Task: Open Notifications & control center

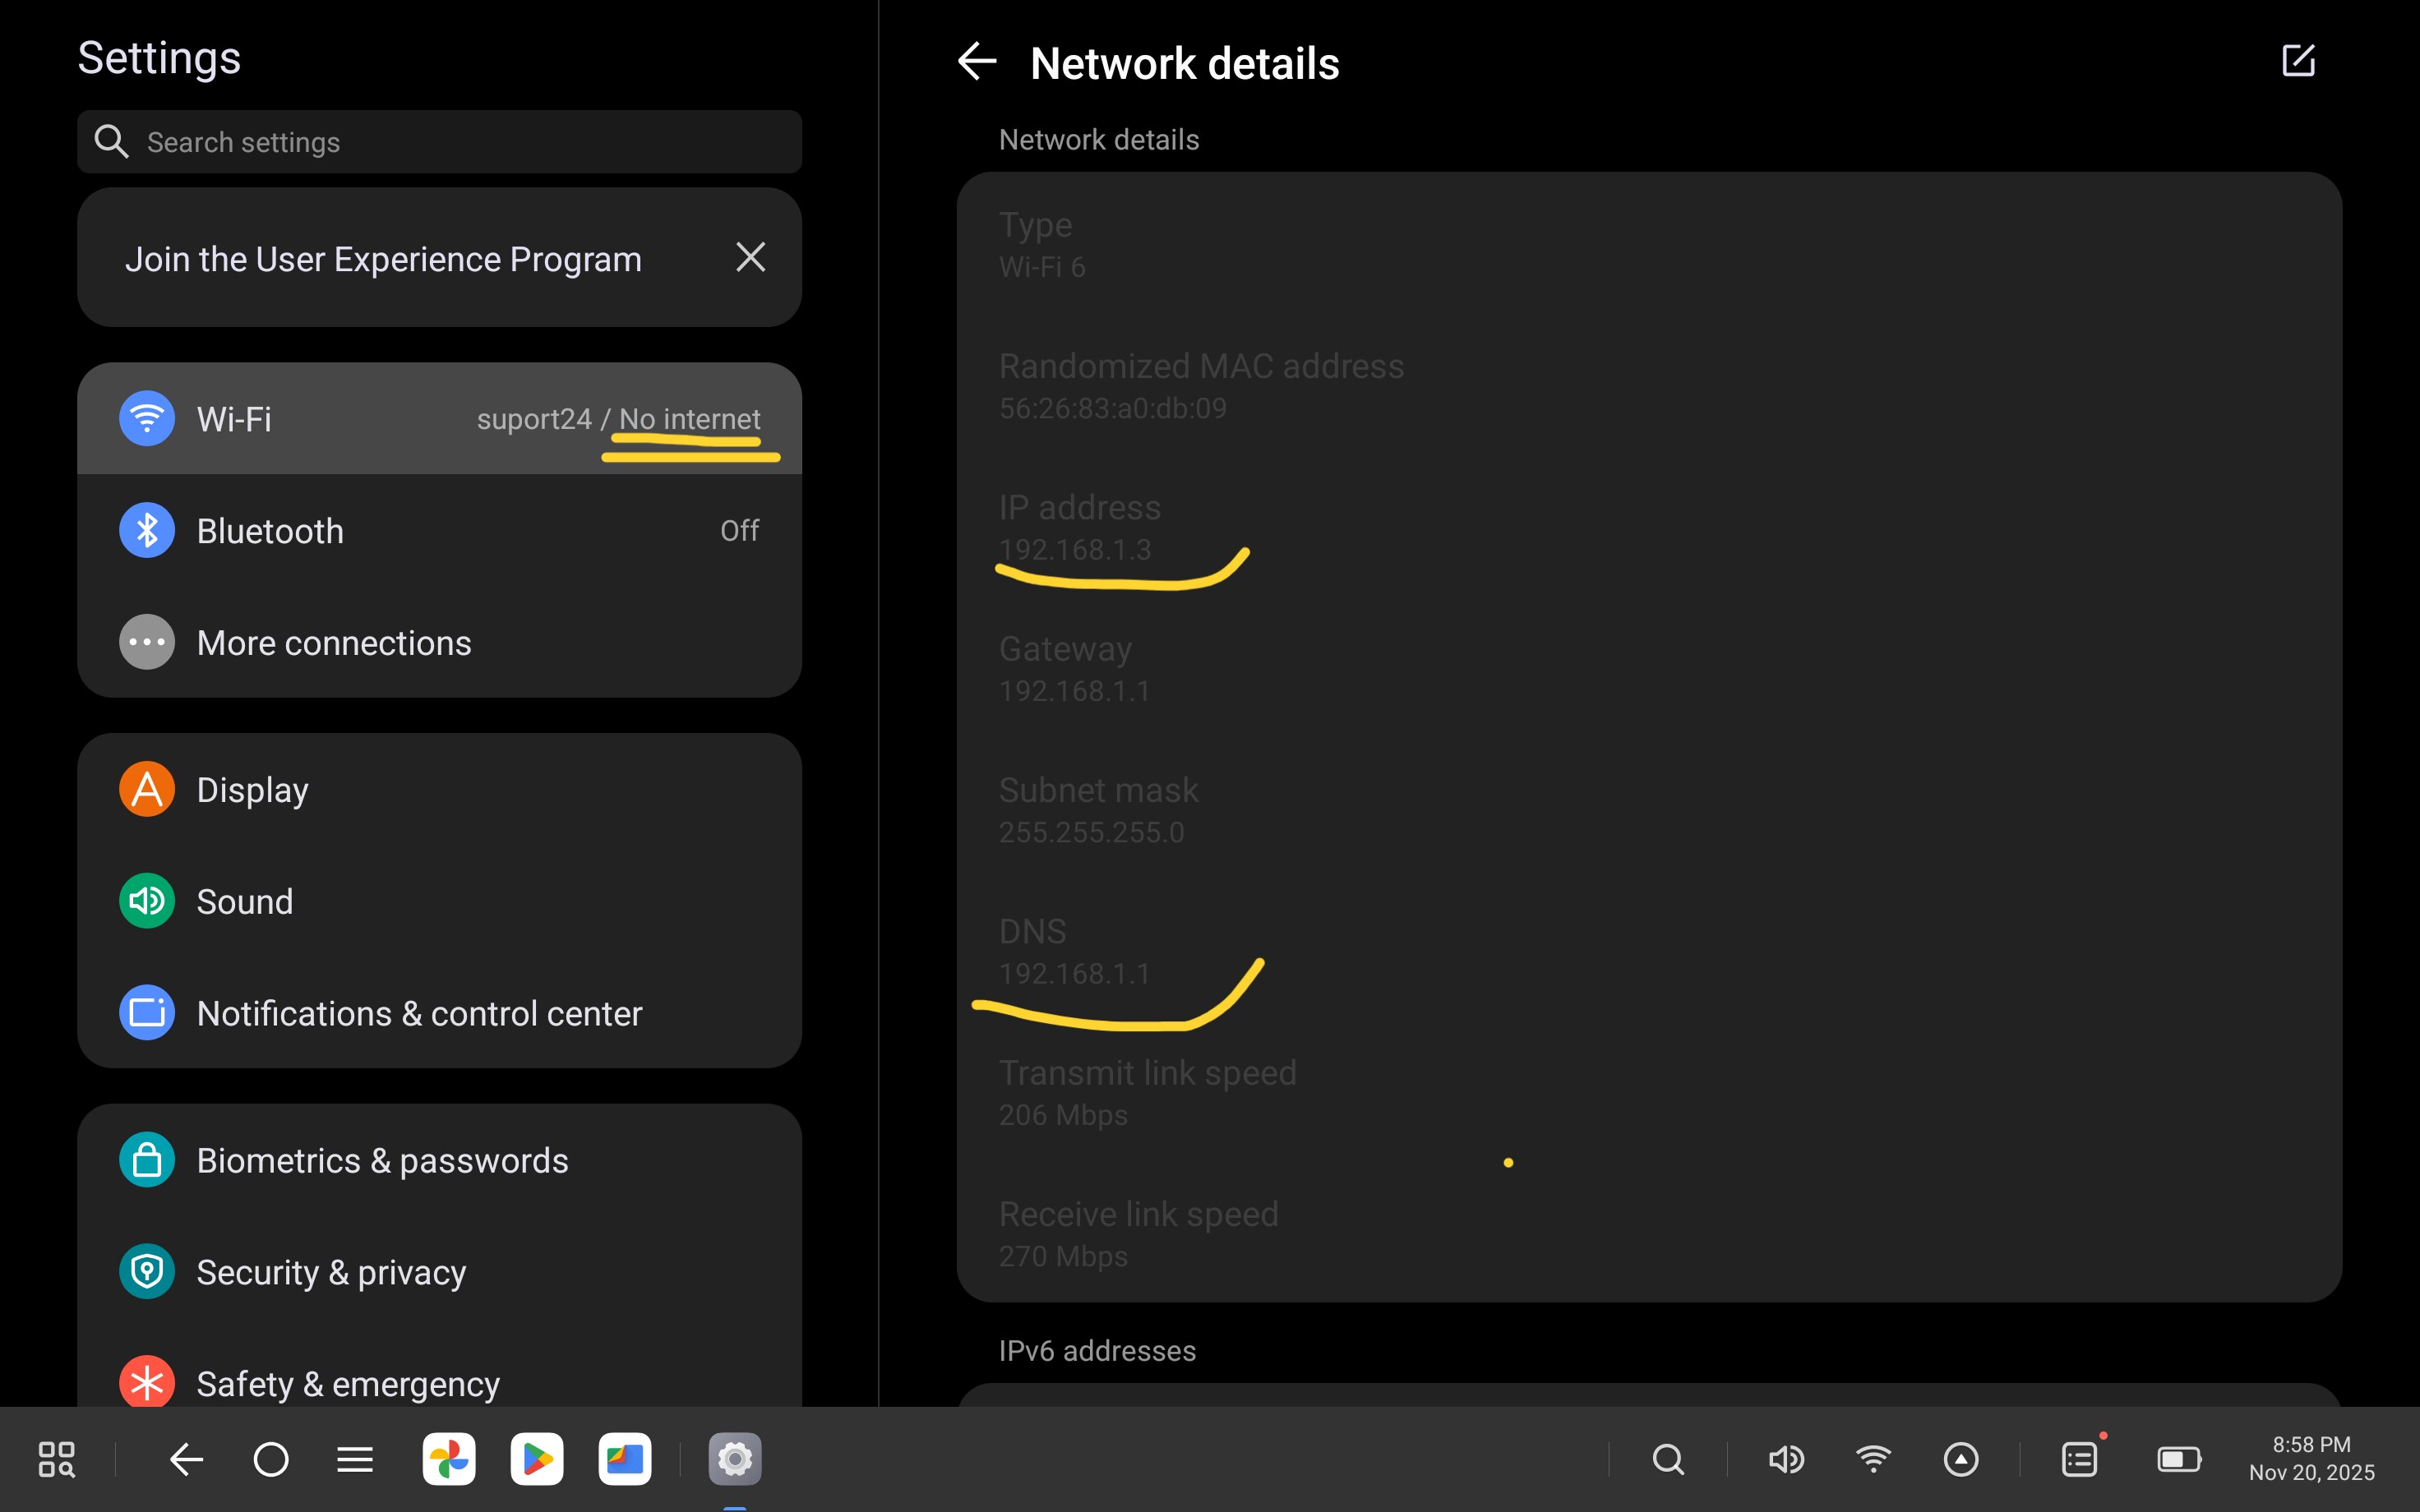Action: pyautogui.click(x=439, y=1013)
